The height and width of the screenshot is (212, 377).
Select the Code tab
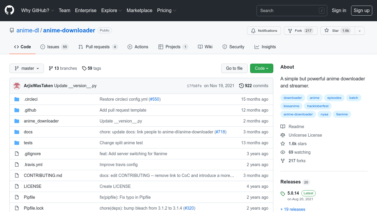point(22,47)
